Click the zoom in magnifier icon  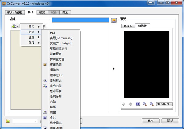coord(151,104)
